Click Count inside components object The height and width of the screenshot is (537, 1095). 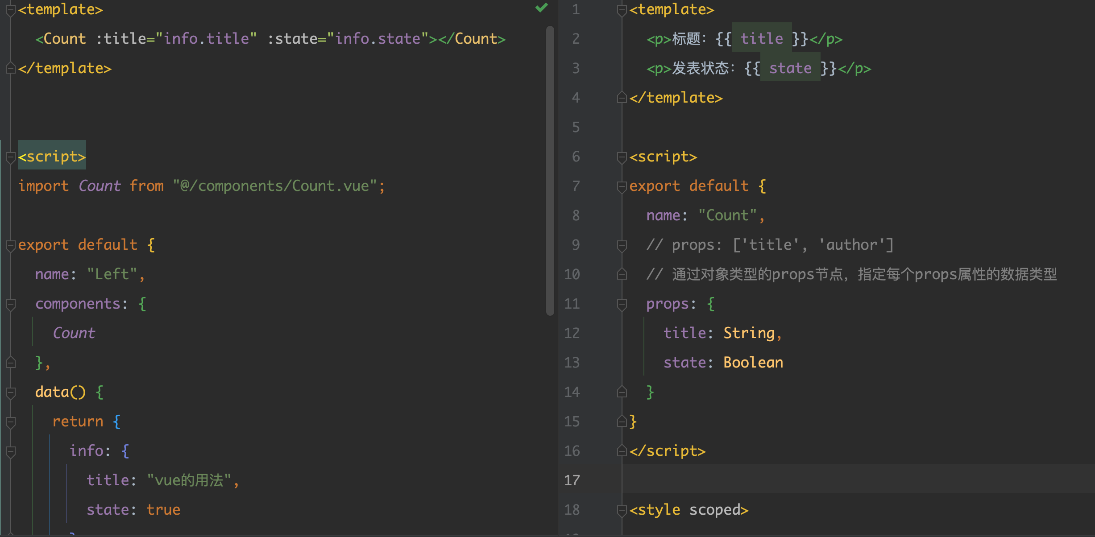coord(74,333)
